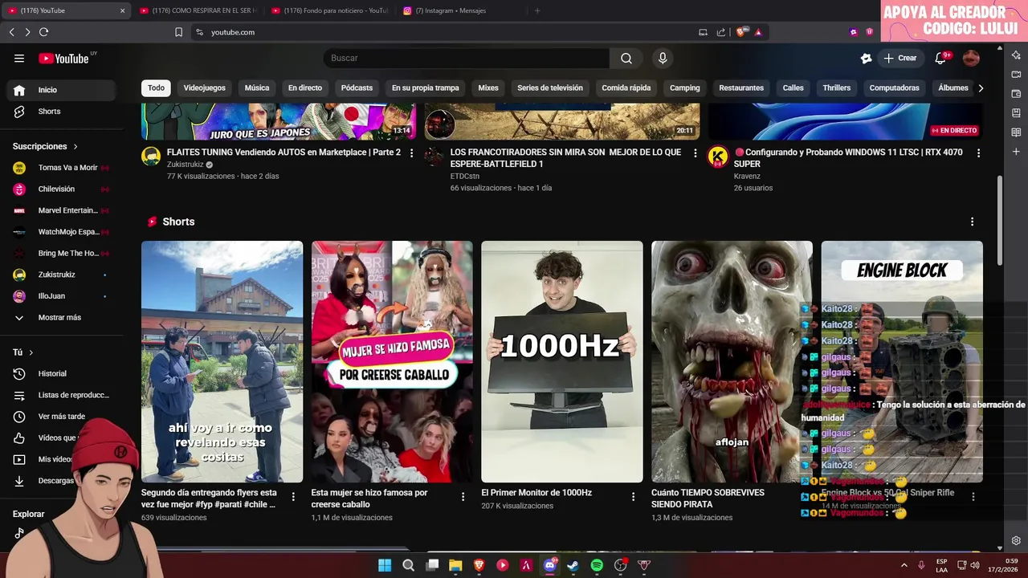Select the Pódcasts chip

click(357, 88)
